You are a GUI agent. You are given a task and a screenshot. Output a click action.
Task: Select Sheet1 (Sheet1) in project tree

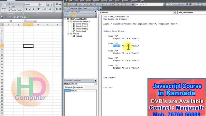[x=82, y=24]
